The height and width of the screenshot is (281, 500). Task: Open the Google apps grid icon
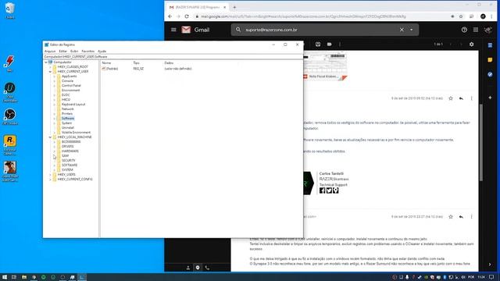click(476, 30)
